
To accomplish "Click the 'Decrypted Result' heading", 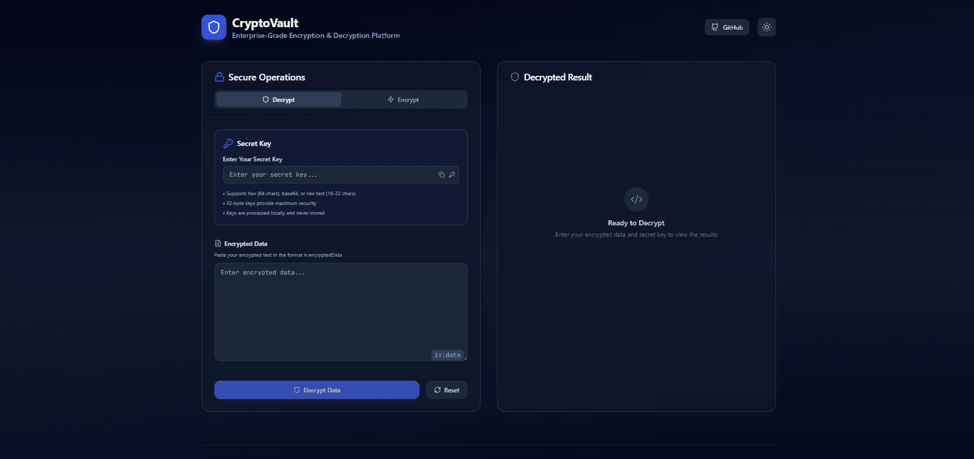I will point(558,77).
